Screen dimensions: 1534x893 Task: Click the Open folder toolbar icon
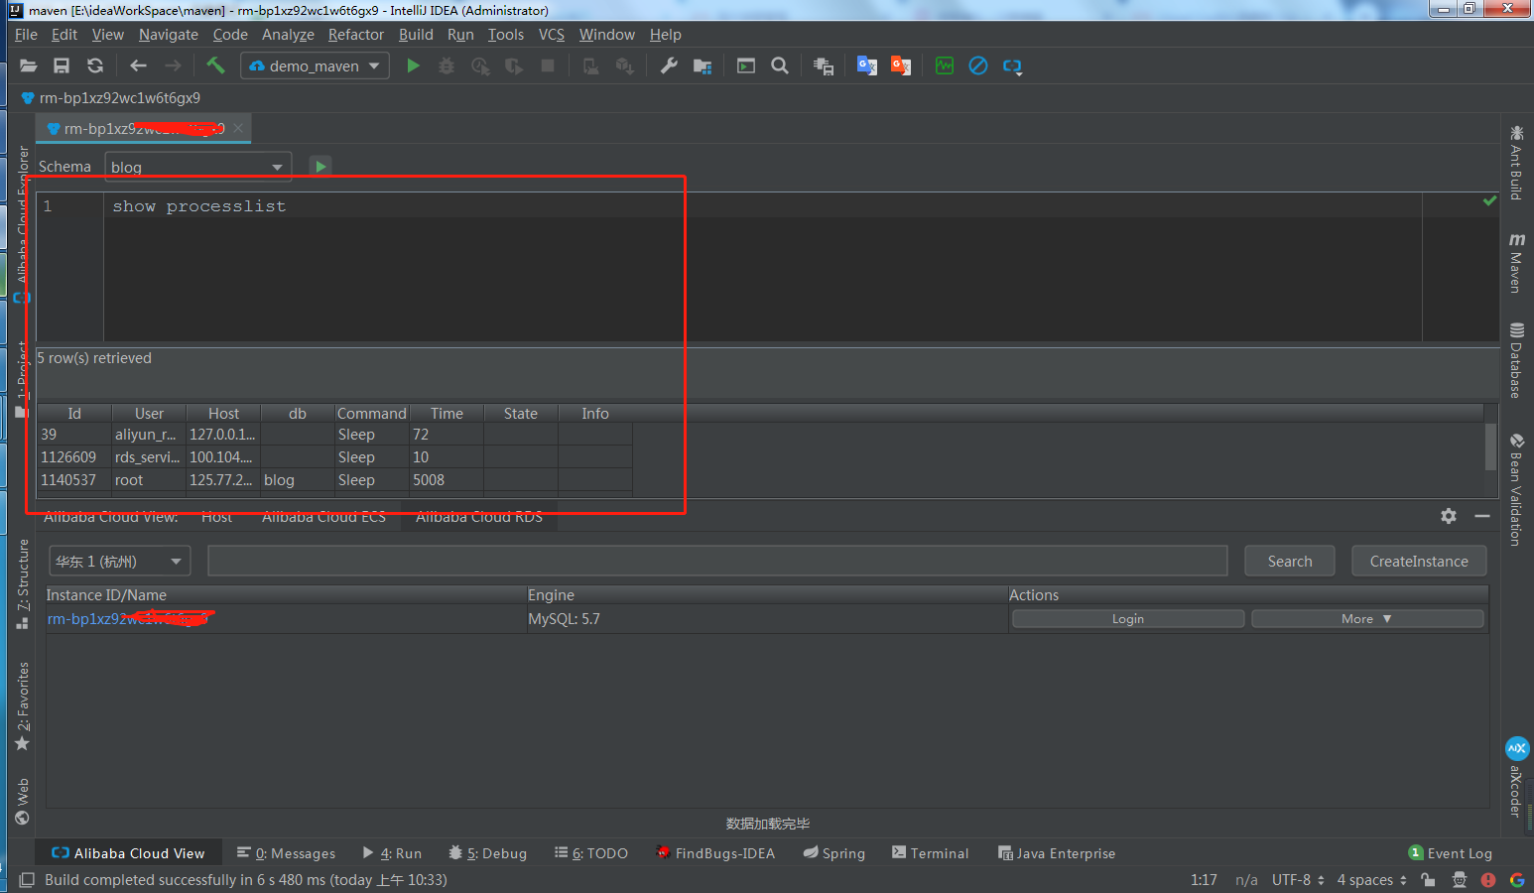point(28,65)
